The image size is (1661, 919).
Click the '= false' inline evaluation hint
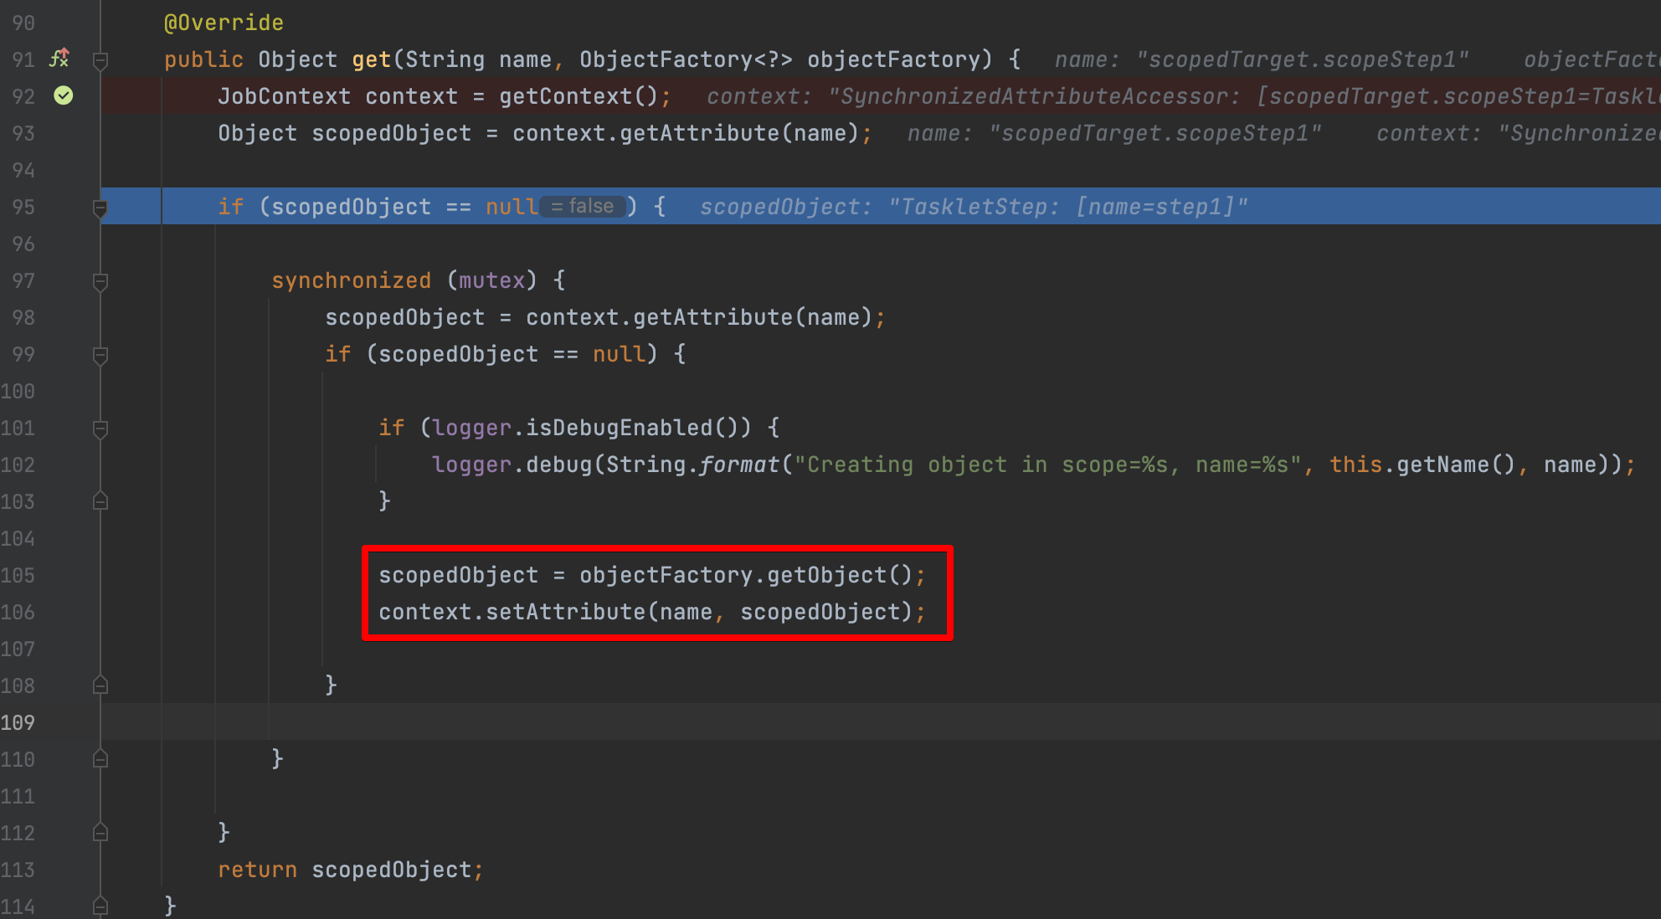pos(583,206)
